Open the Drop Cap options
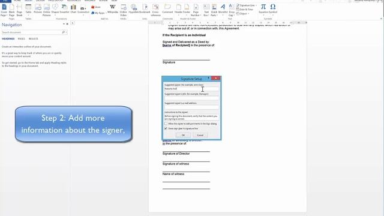 pyautogui.click(x=231, y=10)
